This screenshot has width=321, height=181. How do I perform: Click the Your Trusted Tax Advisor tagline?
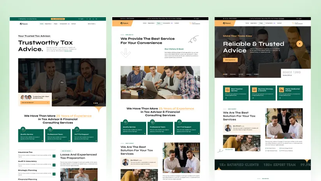point(34,36)
